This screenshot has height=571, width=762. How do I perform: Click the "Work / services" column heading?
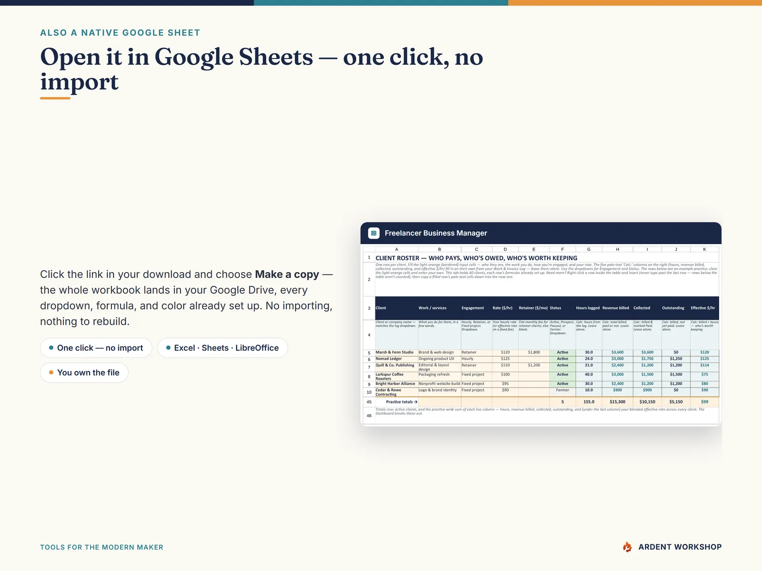pos(440,308)
